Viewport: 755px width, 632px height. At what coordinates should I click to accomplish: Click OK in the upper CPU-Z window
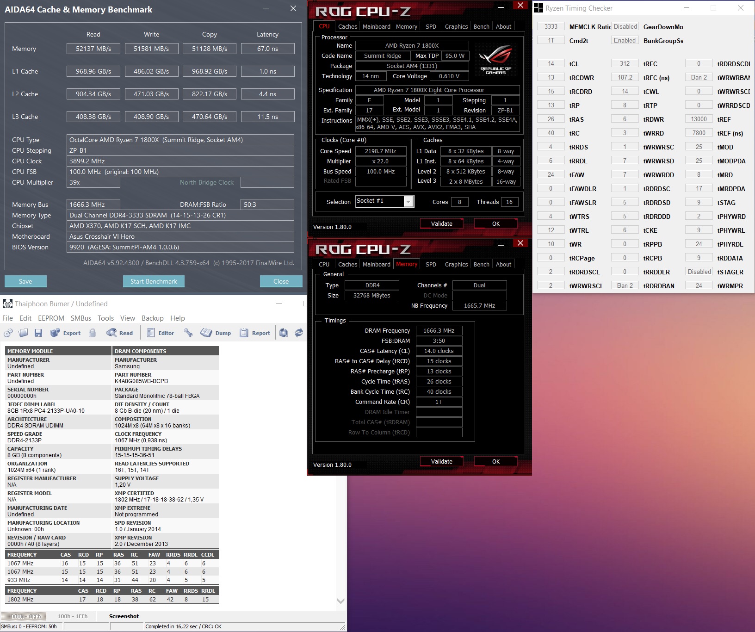click(496, 223)
